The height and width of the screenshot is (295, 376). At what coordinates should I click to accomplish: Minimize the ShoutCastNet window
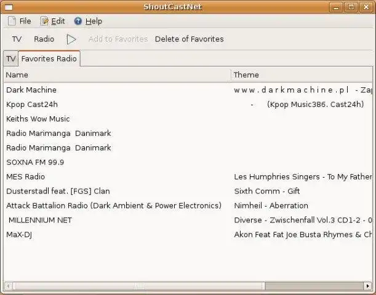(x=336, y=7)
